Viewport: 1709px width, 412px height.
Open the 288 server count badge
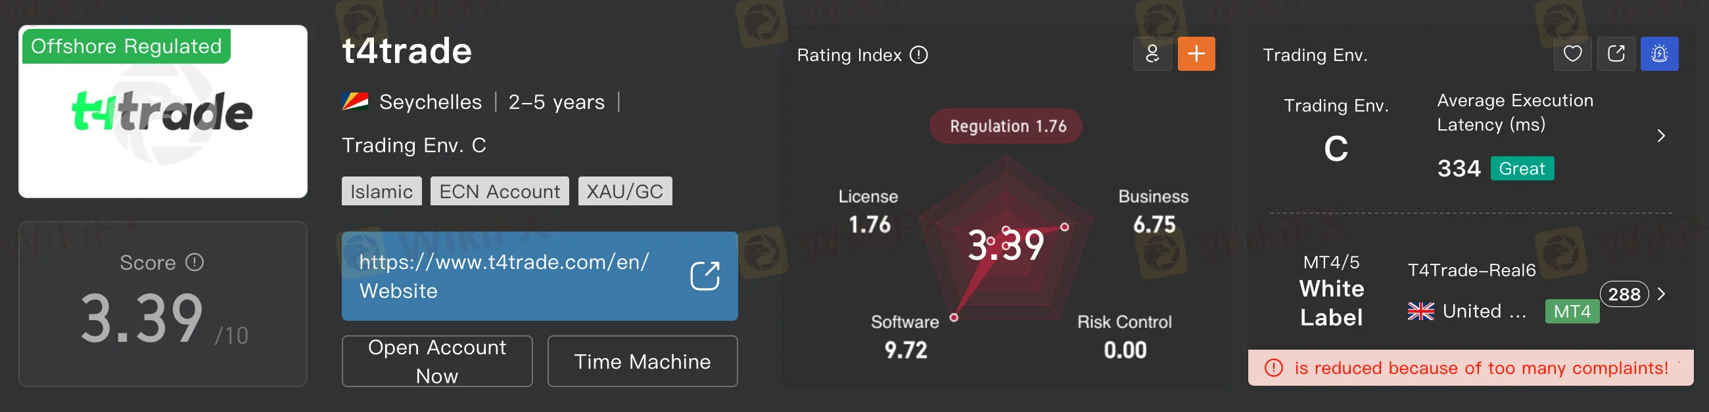pyautogui.click(x=1624, y=294)
